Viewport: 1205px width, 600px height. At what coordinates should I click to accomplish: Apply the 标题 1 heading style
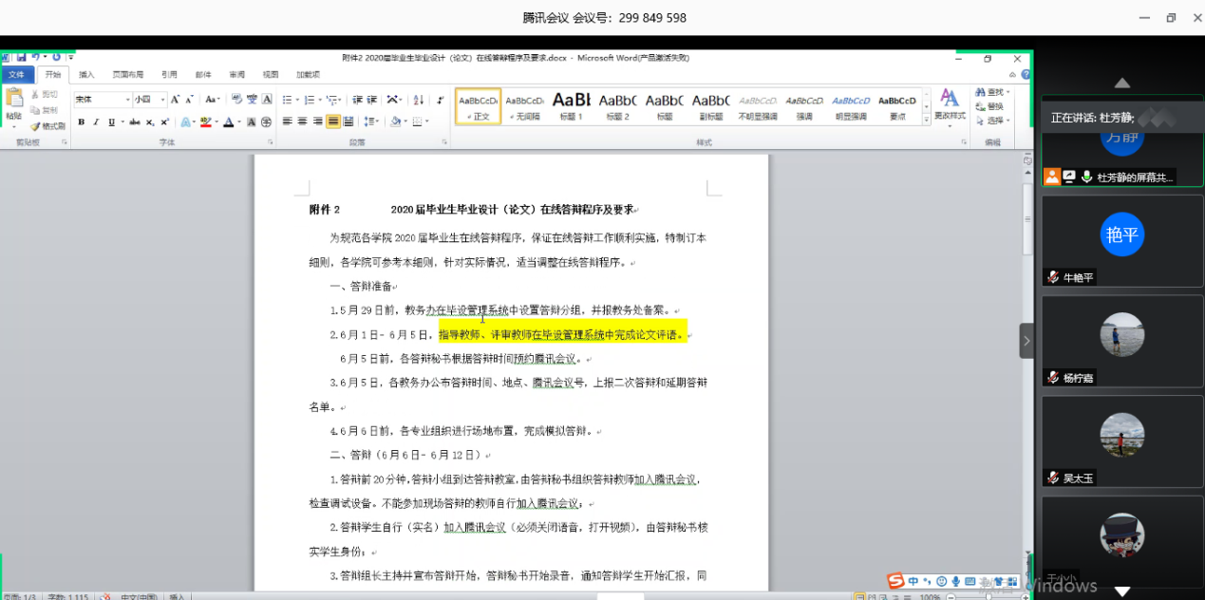coord(572,105)
